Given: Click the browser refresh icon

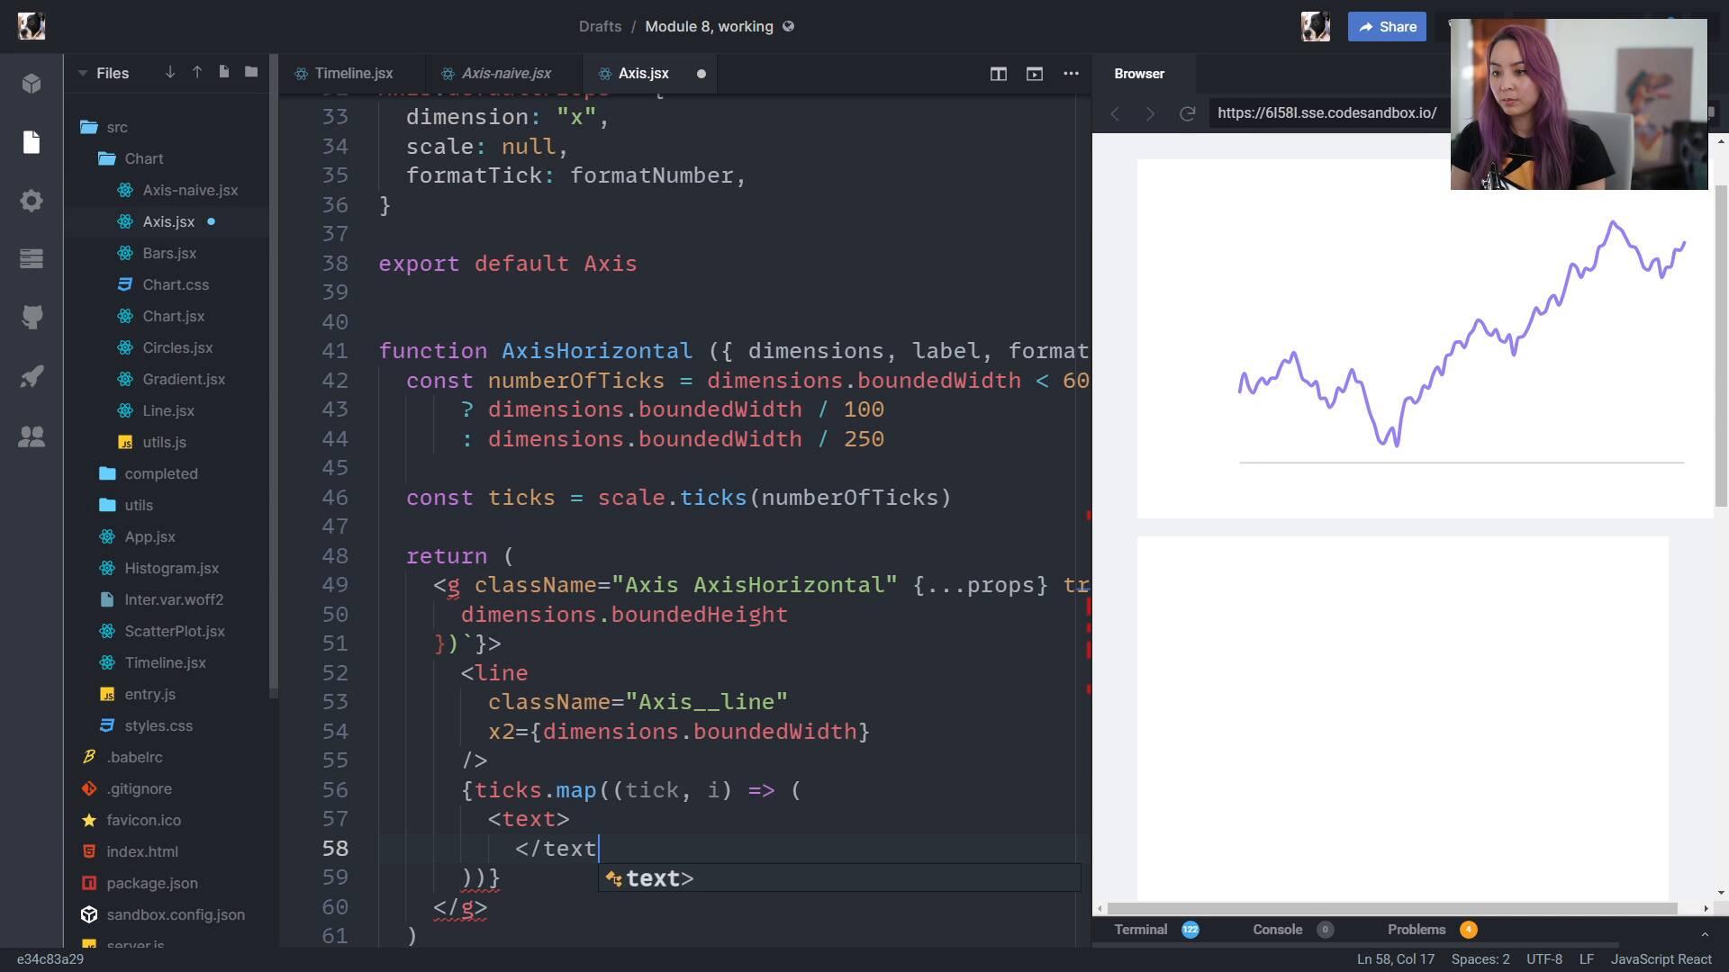Looking at the screenshot, I should [x=1188, y=112].
